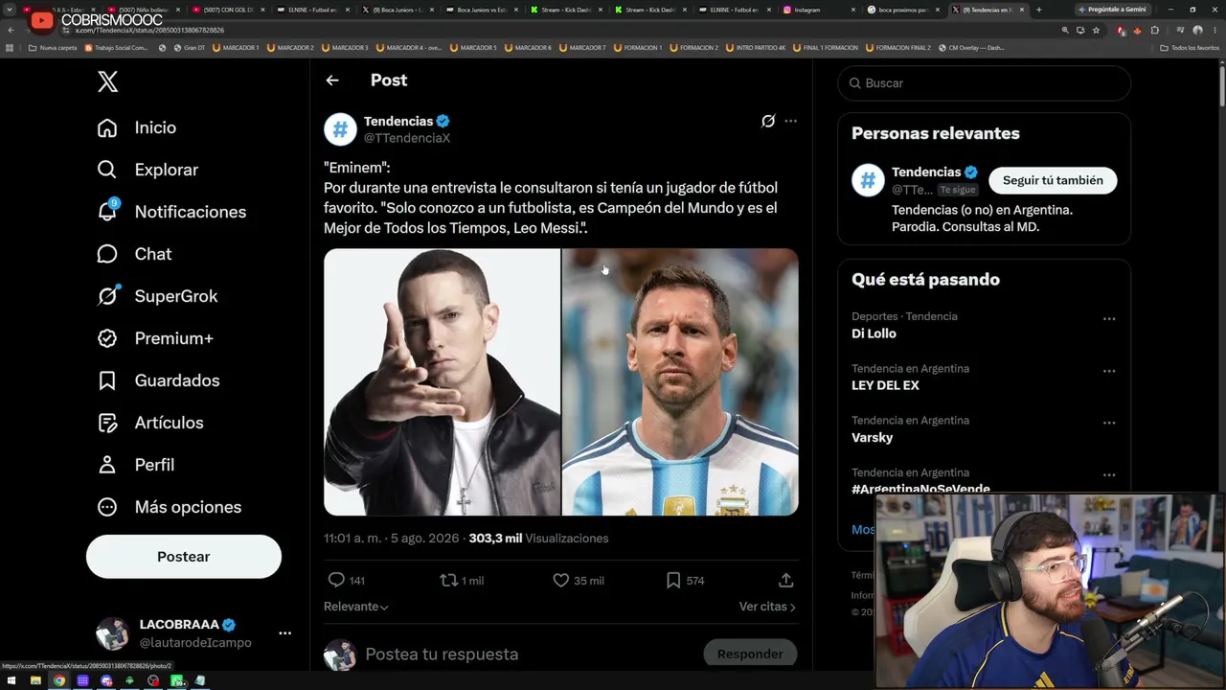Screen dimensions: 1226x690
Task: Open Todos los favoritos folder
Action: [1190, 47]
